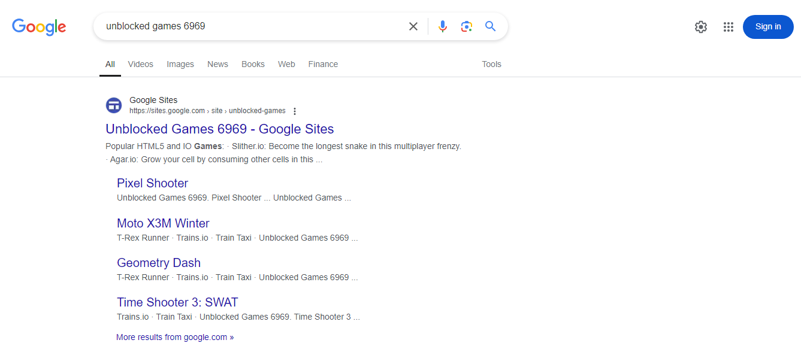Switch to the Videos tab
The image size is (801, 349).
pos(141,64)
